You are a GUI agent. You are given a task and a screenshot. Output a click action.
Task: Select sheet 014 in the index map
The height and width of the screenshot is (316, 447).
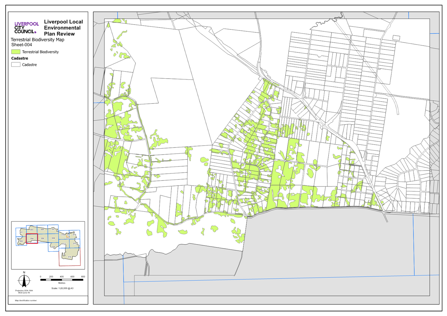74,234
